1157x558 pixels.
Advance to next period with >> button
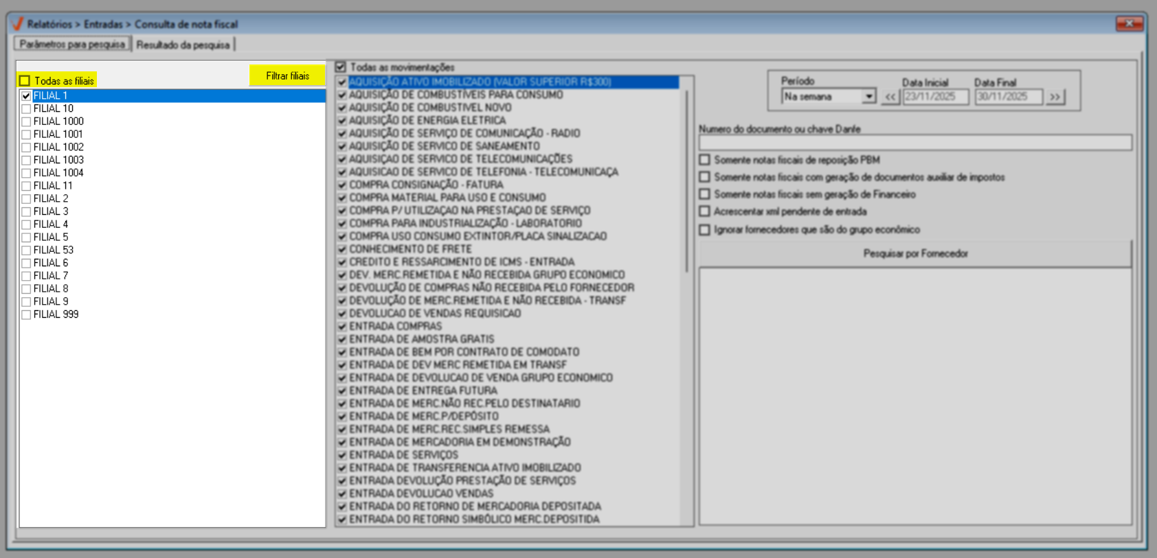[x=1055, y=97]
